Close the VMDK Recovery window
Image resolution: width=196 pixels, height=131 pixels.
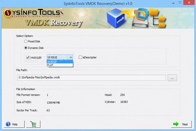(189, 3)
